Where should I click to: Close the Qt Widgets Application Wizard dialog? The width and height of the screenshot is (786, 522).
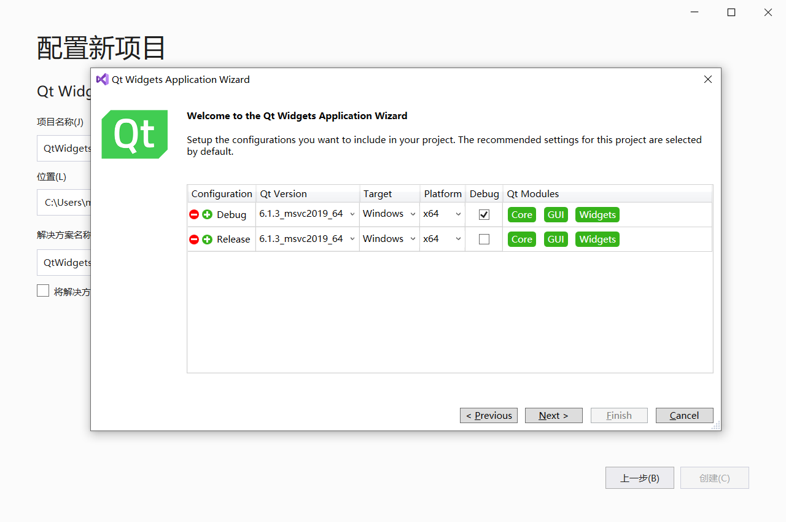click(x=707, y=79)
